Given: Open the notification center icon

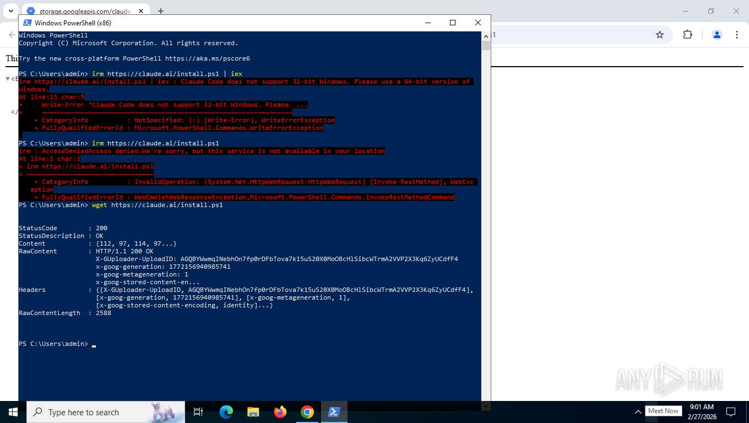Looking at the screenshot, I should coord(731,412).
